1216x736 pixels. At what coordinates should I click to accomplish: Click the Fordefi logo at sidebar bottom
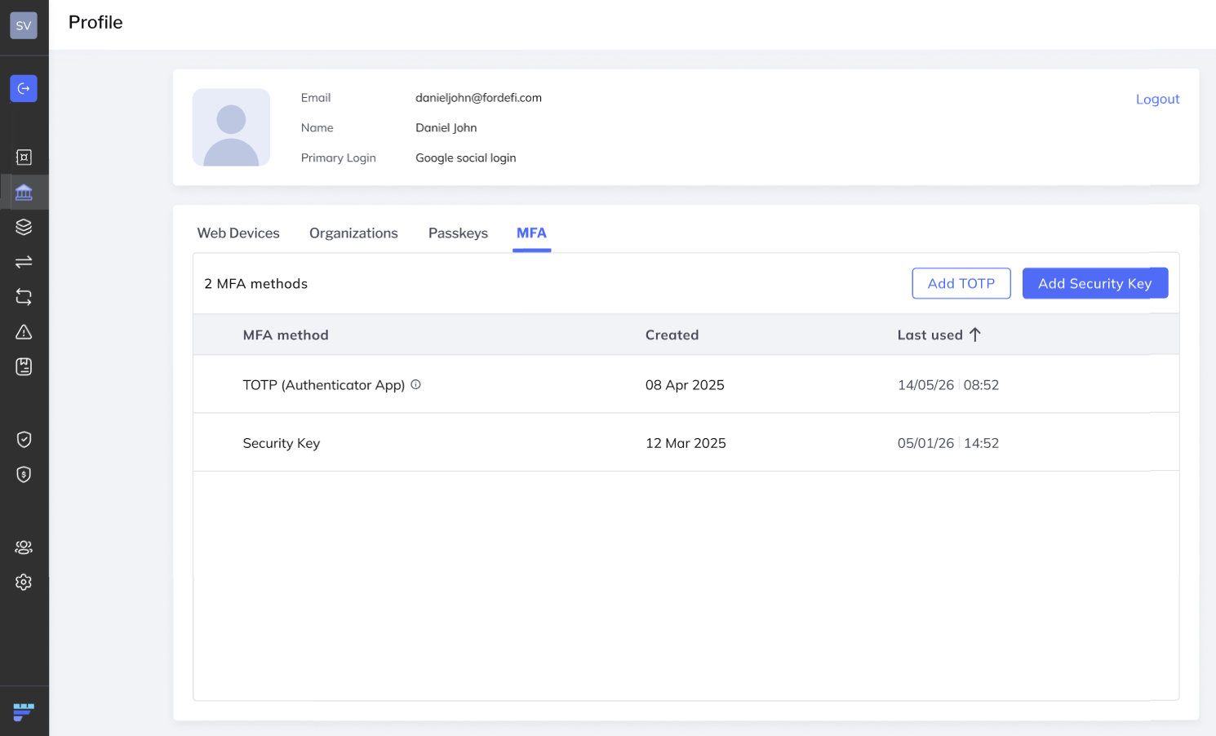point(24,712)
